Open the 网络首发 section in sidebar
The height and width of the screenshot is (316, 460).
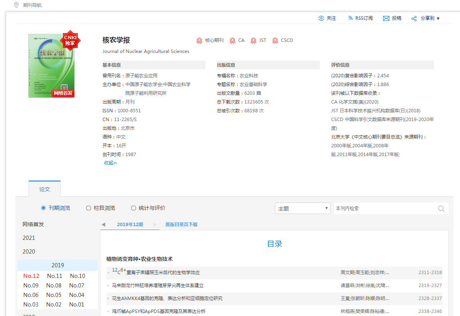[34, 224]
